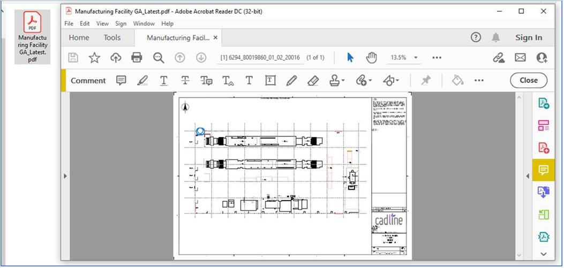This screenshot has width=564, height=268.
Task: Click the blue cloud annotation on the drawing
Action: pyautogui.click(x=200, y=132)
